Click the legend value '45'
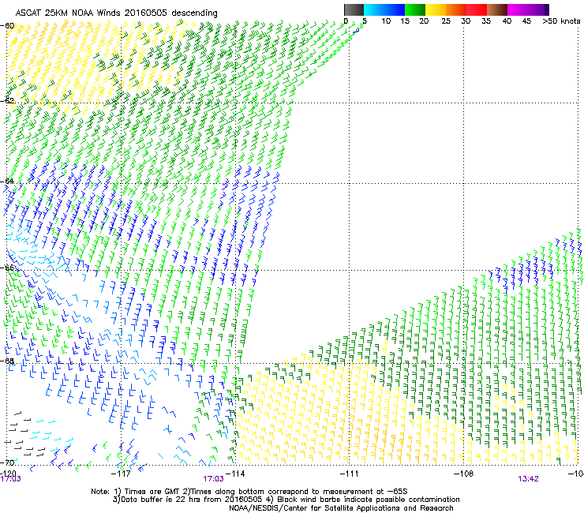This screenshot has height=513, width=584. tap(526, 21)
